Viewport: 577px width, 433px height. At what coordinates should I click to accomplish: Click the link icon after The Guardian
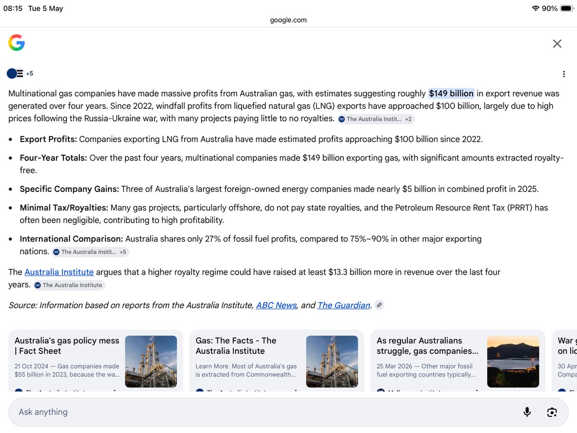click(379, 305)
